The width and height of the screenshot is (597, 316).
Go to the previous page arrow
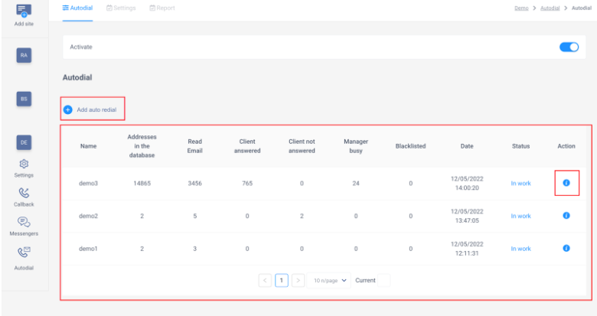265,280
